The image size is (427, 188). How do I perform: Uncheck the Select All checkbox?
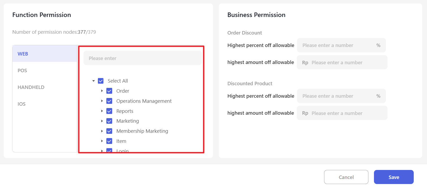[101, 81]
